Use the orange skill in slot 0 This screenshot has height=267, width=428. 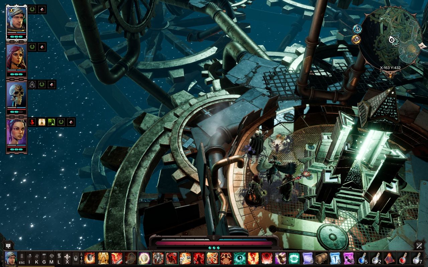tap(213, 258)
